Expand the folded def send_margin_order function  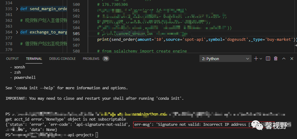(17, 9)
